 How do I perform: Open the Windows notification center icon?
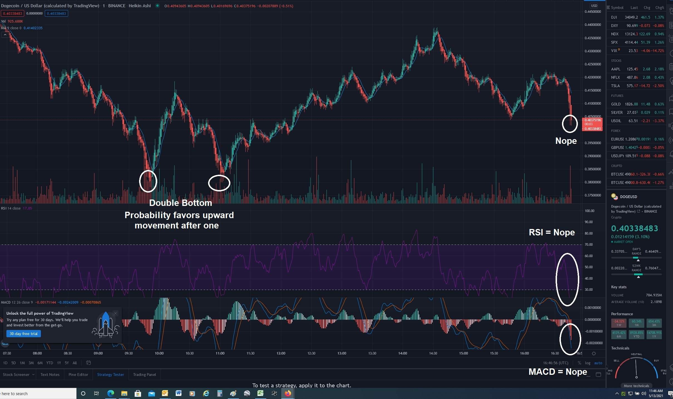point(670,393)
